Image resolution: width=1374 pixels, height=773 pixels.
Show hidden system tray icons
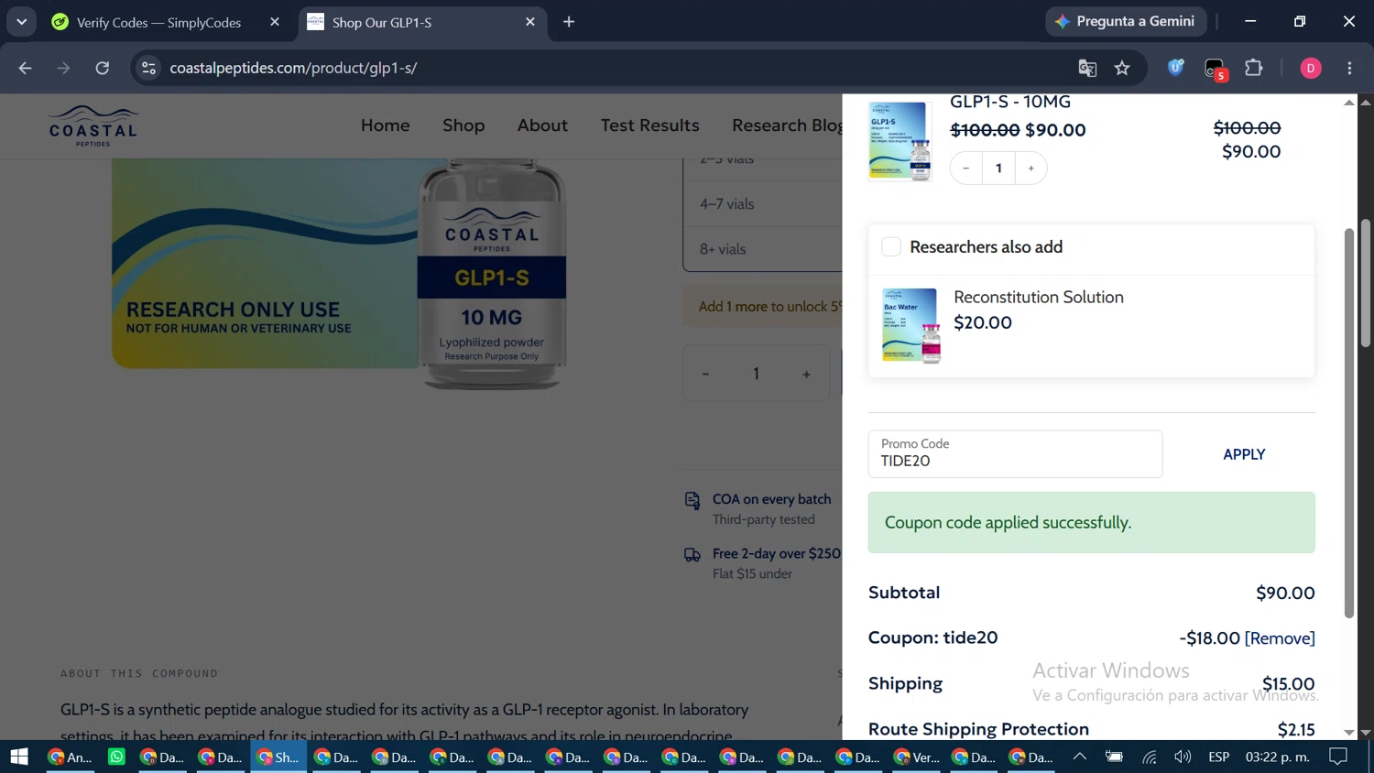click(1080, 757)
